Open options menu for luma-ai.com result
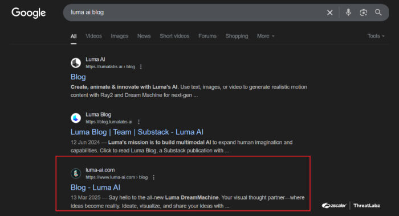This screenshot has height=216, width=399. coord(153,177)
